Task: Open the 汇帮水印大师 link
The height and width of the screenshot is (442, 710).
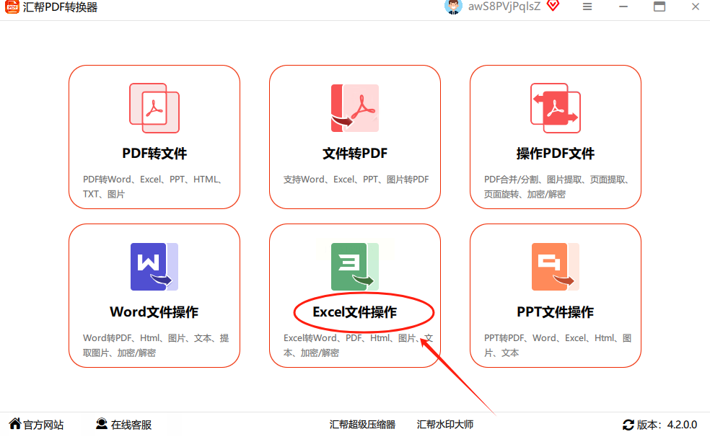Action: pyautogui.click(x=445, y=425)
